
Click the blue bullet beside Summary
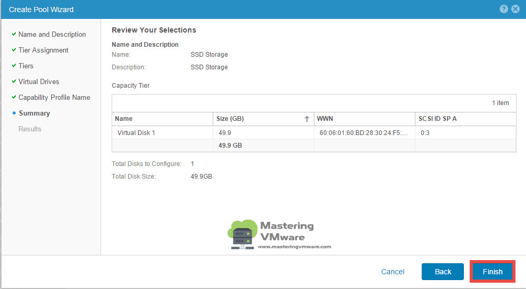tap(14, 113)
